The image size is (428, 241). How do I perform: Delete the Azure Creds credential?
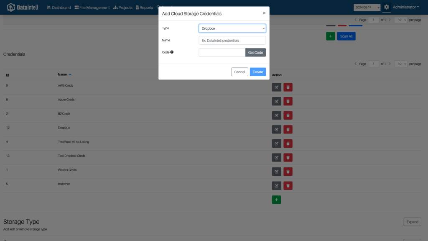click(288, 101)
